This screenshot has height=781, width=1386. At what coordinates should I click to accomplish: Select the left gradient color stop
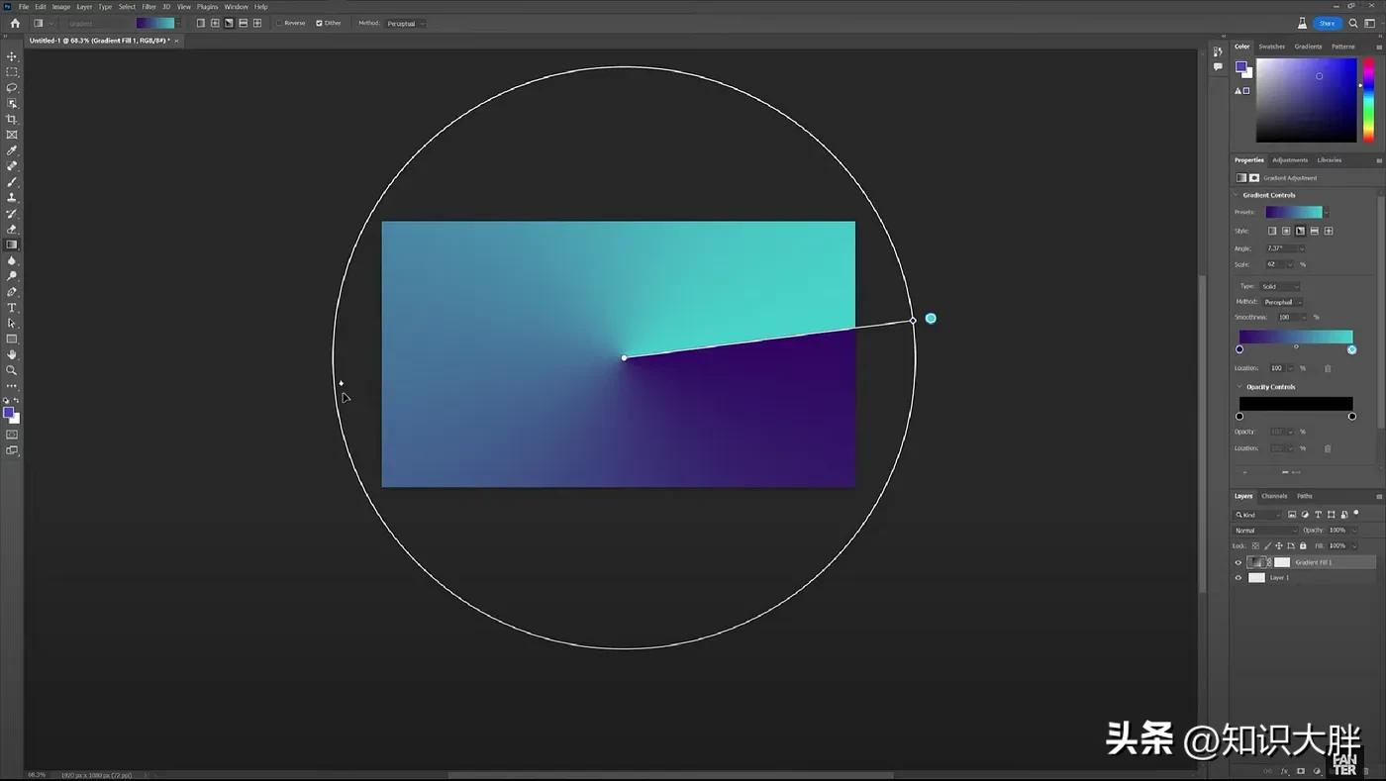1239,348
